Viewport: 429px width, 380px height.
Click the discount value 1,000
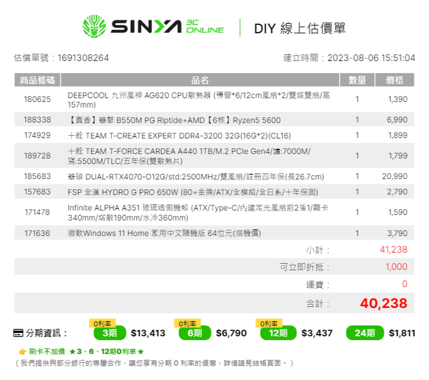[396, 267]
